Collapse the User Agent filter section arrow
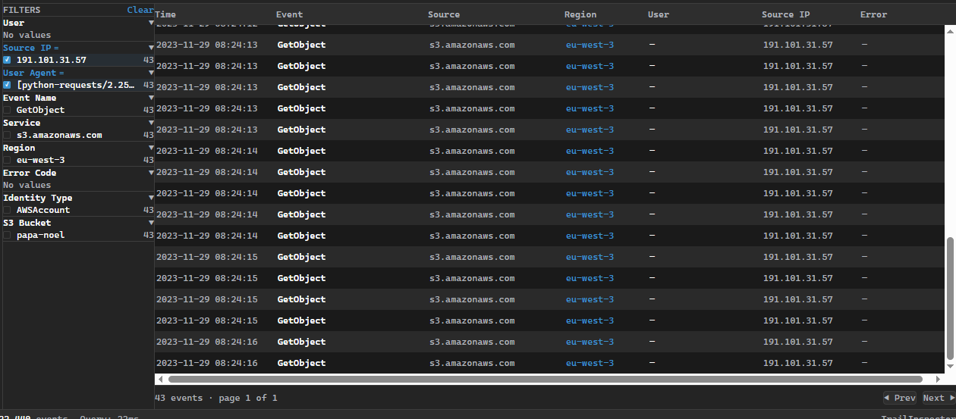Image resolution: width=956 pixels, height=419 pixels. click(x=151, y=73)
